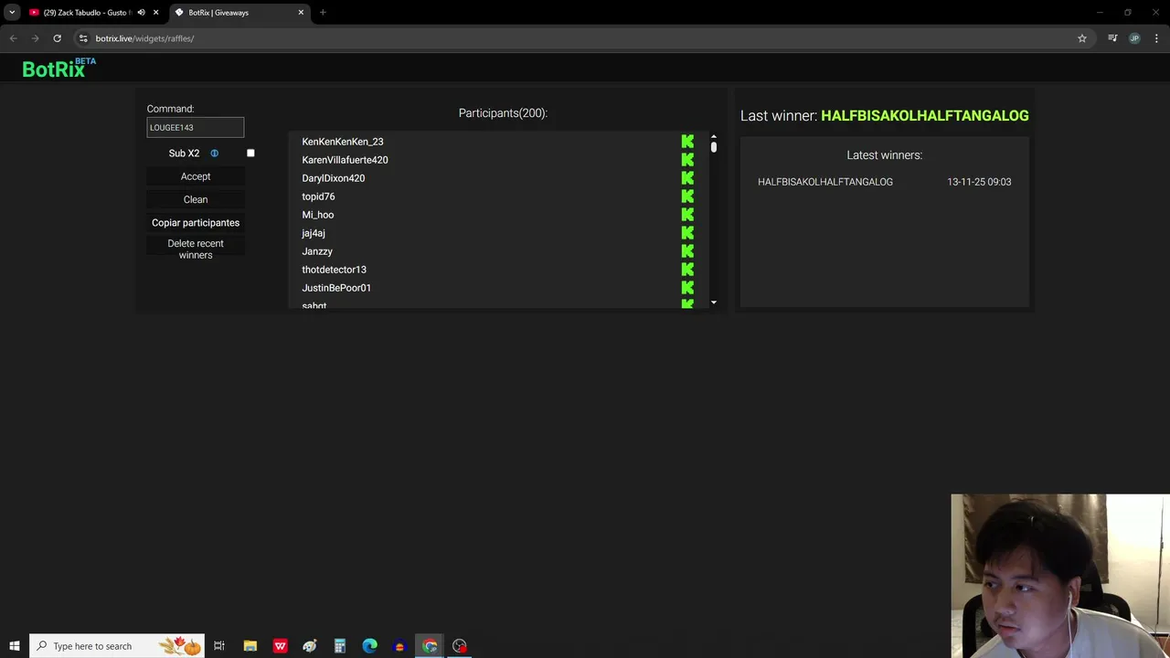Viewport: 1170px width, 658px height.
Task: Click the BotRix logo
Action: pos(58,68)
